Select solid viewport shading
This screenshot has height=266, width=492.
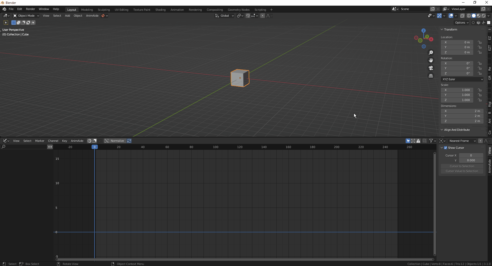point(474,16)
